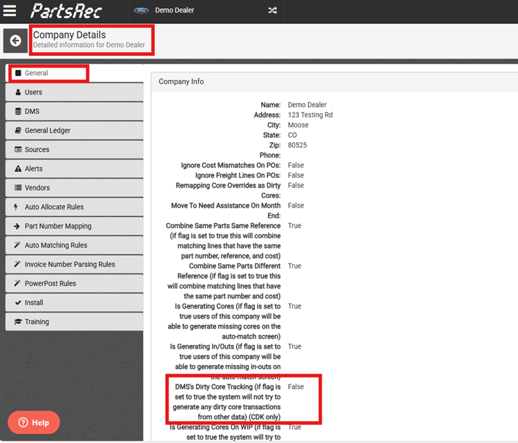Click False for Ignore Cost Mismatches On POs
The width and height of the screenshot is (518, 443).
pos(296,166)
